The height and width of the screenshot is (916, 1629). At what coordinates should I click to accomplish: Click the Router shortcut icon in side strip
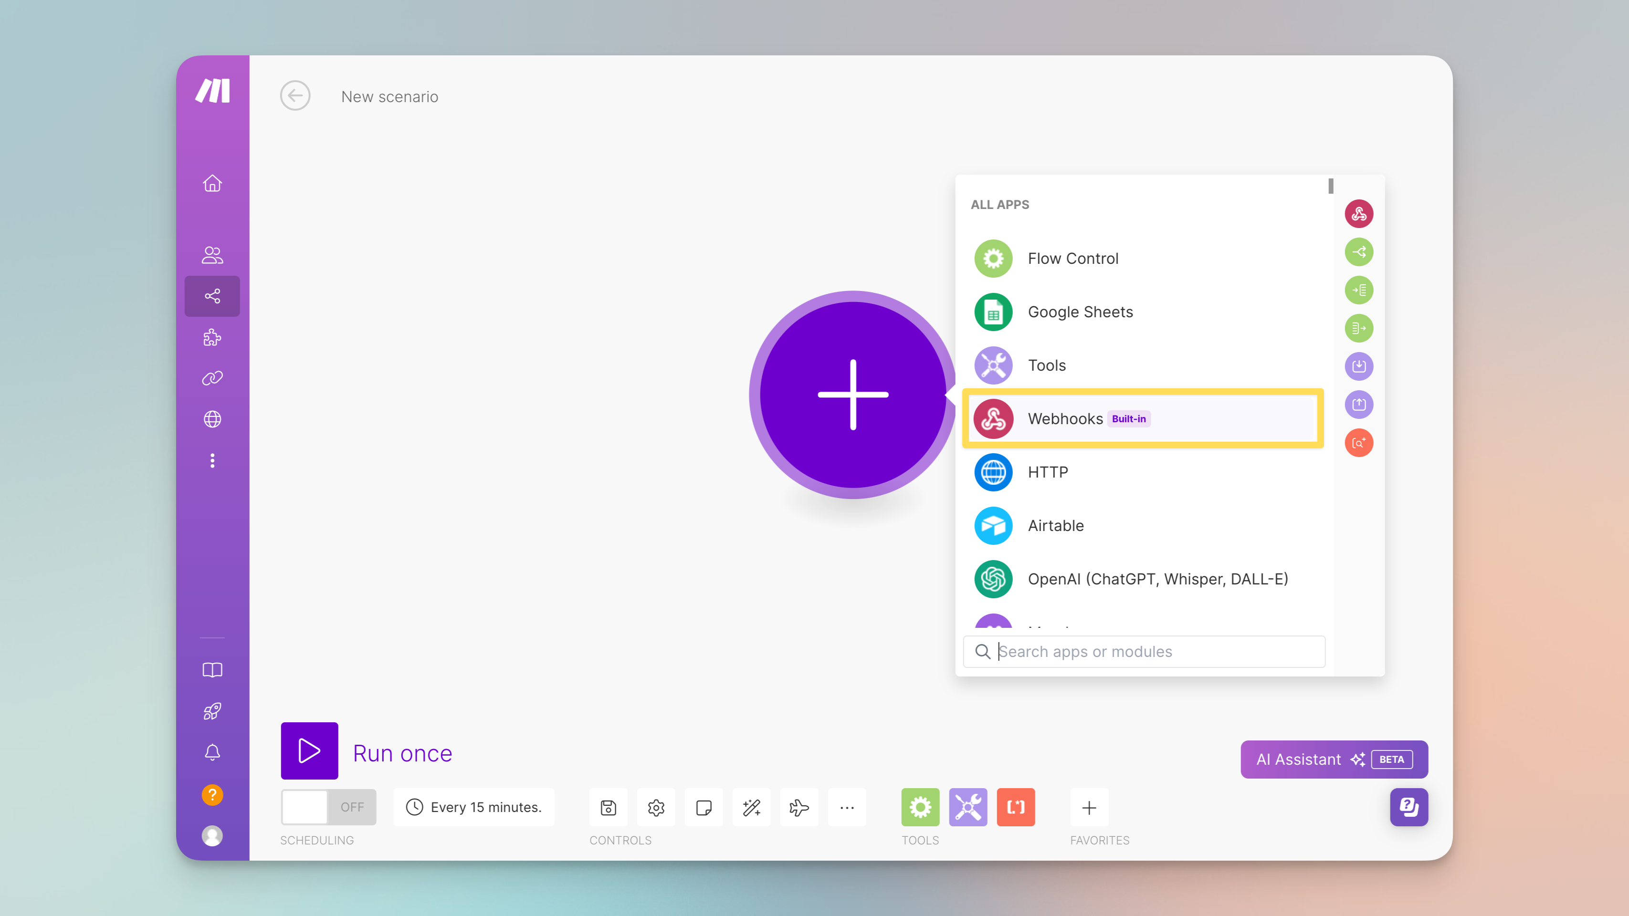click(1359, 252)
